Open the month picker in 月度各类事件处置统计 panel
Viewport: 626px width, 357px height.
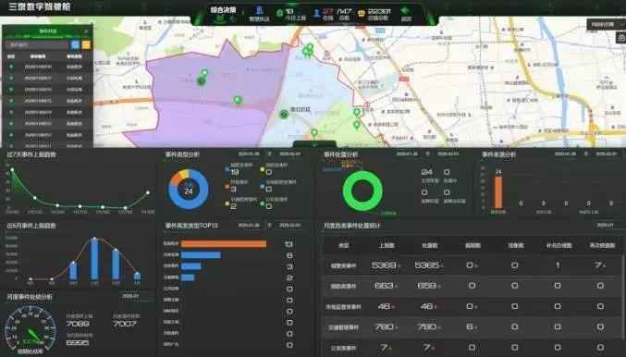point(606,226)
